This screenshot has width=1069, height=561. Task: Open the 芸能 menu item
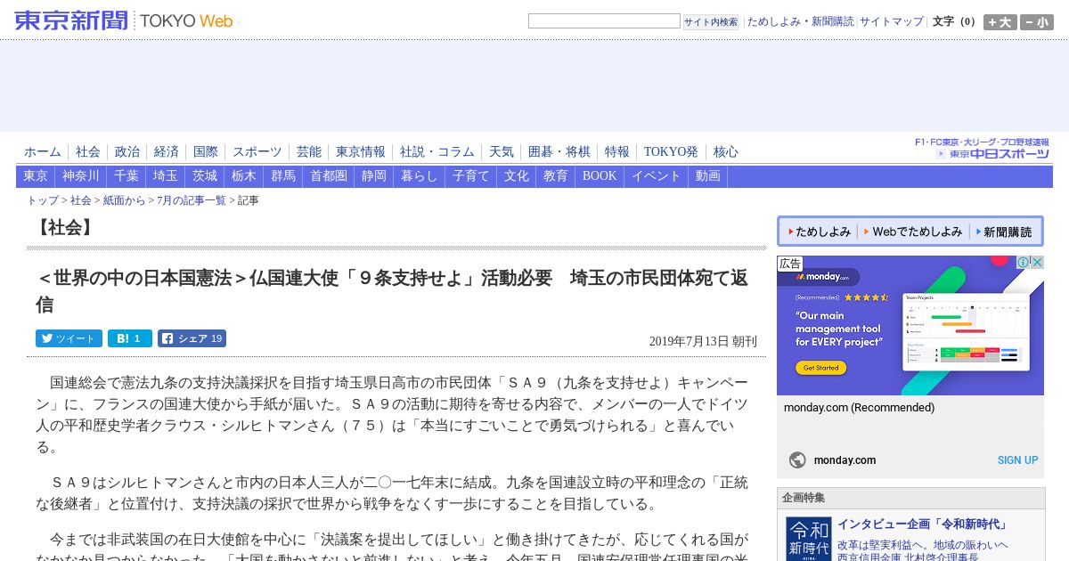click(309, 152)
